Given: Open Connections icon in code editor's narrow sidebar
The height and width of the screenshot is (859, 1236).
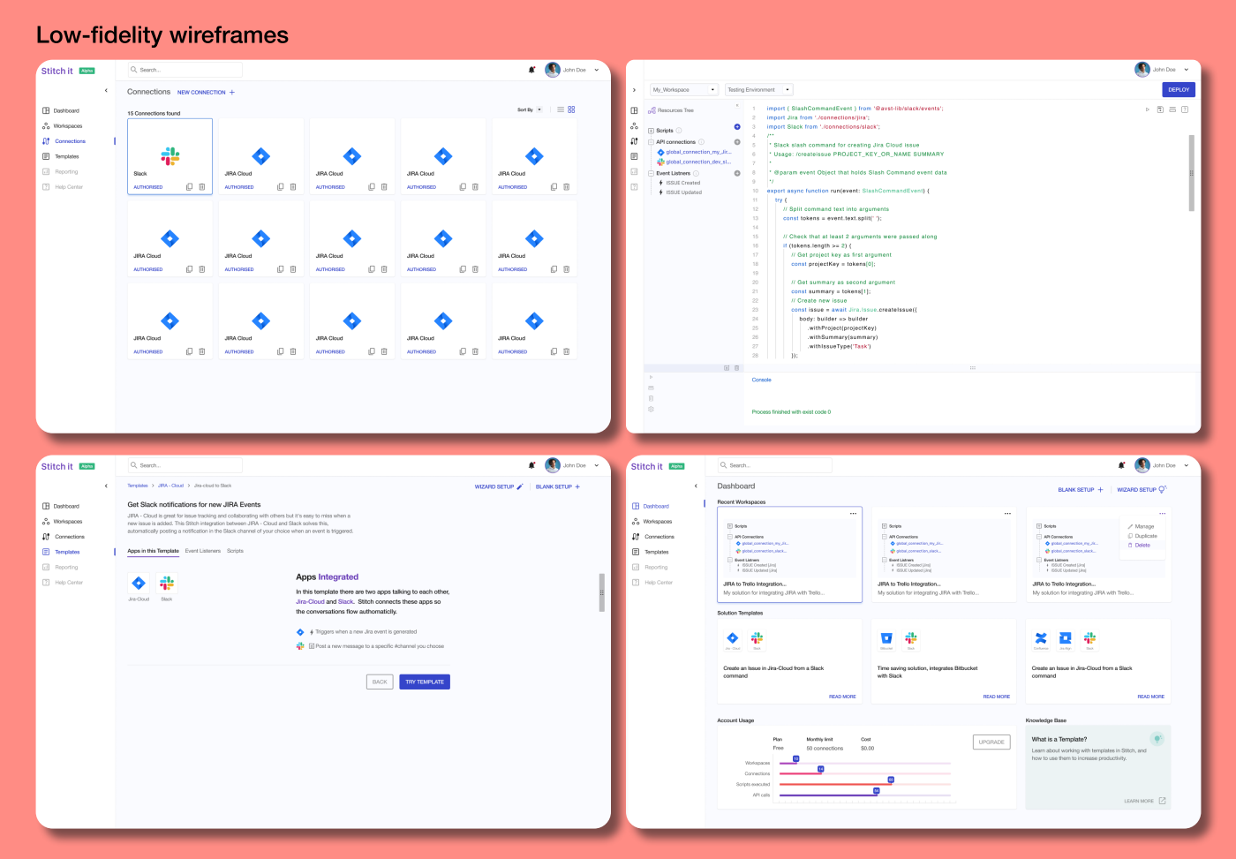Looking at the screenshot, I should pyautogui.click(x=634, y=141).
